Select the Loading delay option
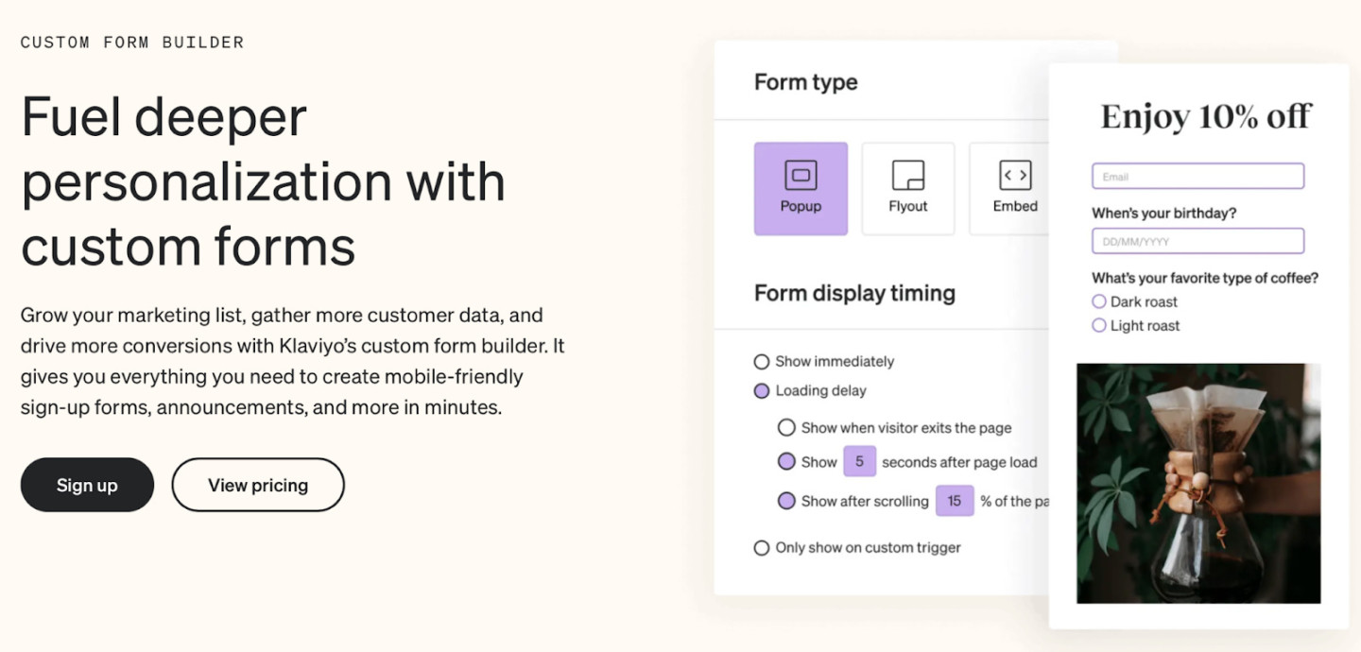The image size is (1361, 652). point(761,390)
